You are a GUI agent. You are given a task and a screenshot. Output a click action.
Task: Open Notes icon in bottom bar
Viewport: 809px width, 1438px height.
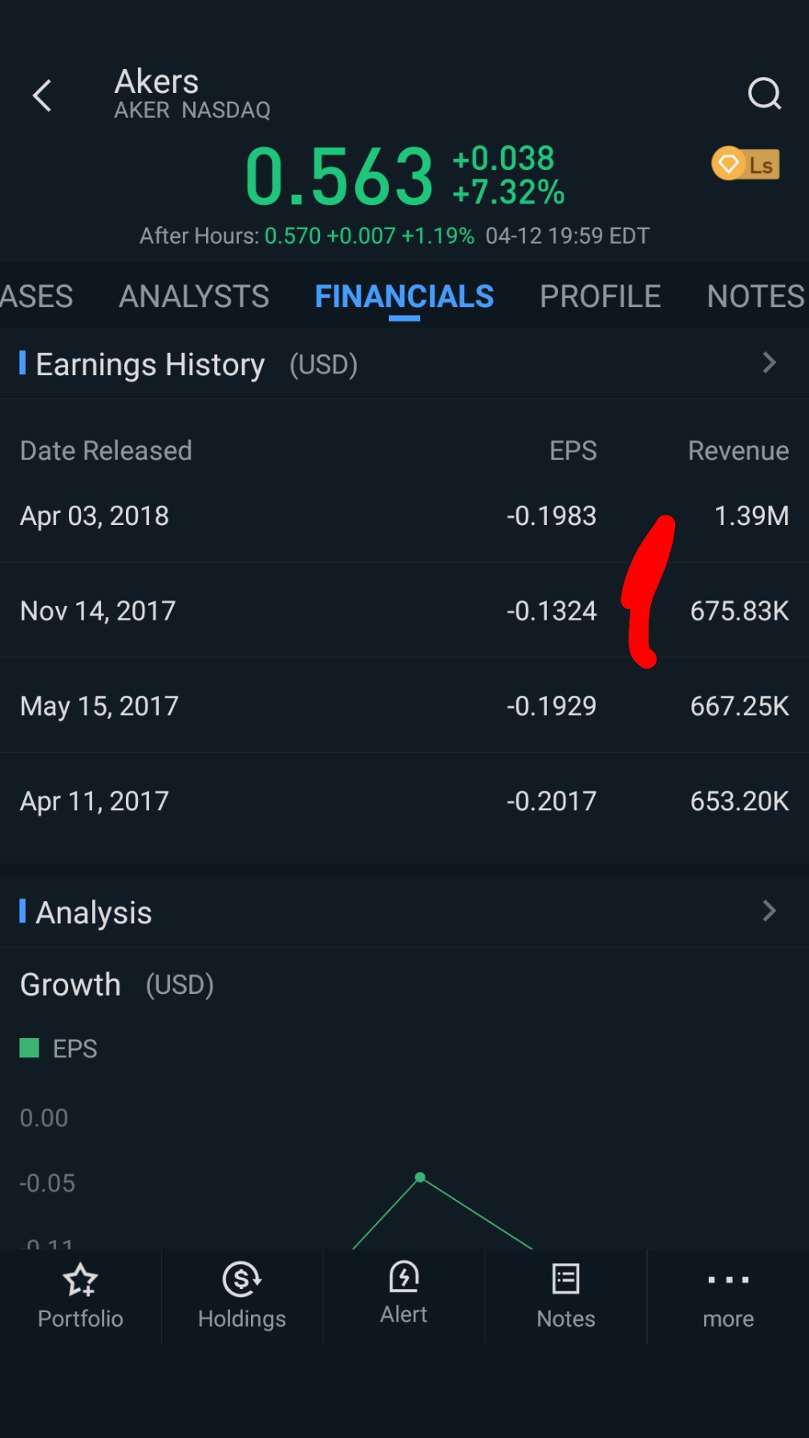click(566, 1280)
